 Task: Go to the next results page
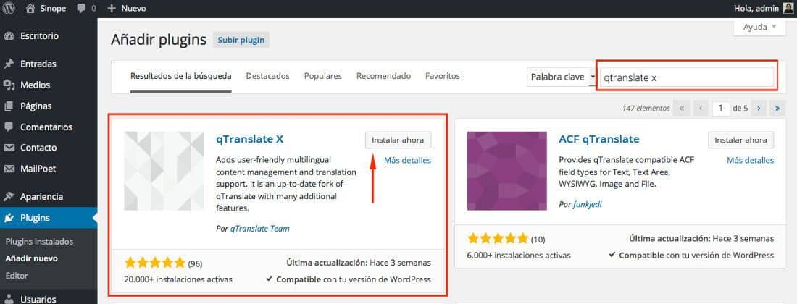point(759,108)
